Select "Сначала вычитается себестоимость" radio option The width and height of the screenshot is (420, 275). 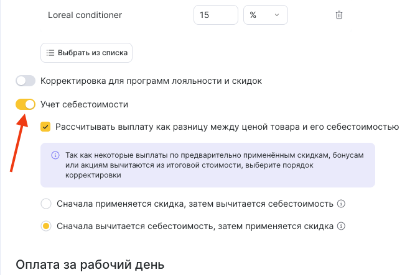coord(45,226)
